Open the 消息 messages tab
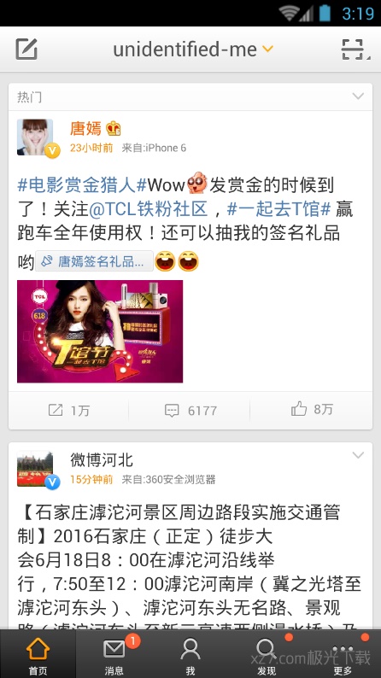Image resolution: width=381 pixels, height=678 pixels. point(114,654)
